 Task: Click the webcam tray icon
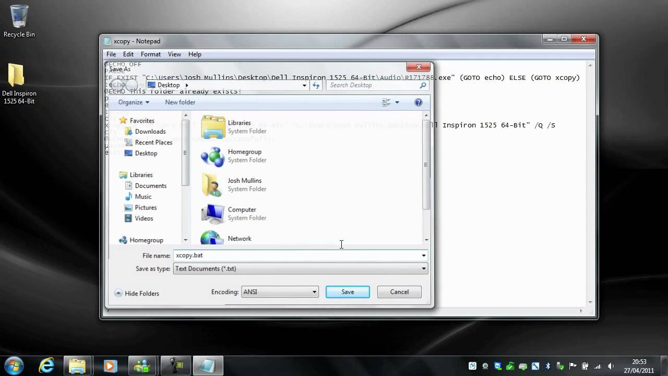(x=485, y=366)
